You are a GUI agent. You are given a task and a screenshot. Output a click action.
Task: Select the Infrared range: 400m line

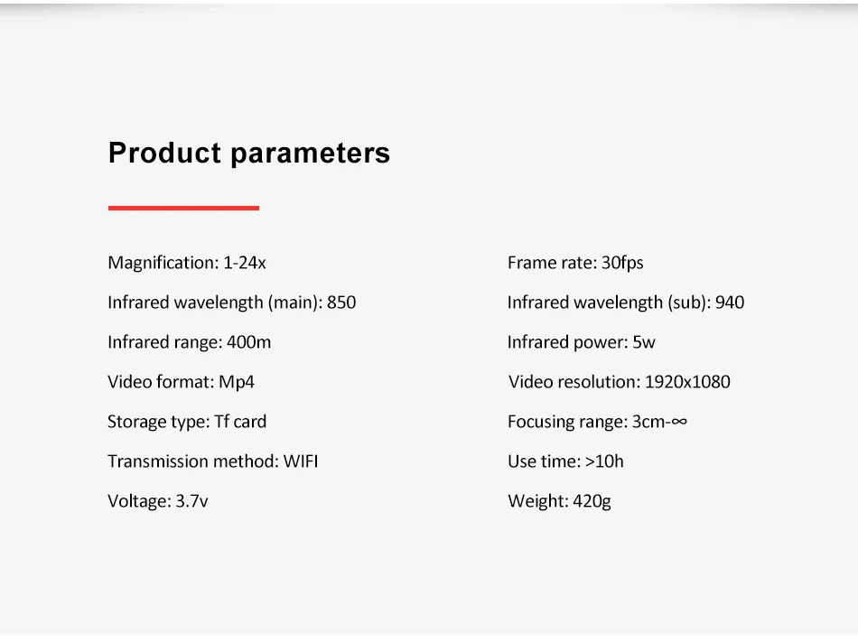(x=189, y=342)
